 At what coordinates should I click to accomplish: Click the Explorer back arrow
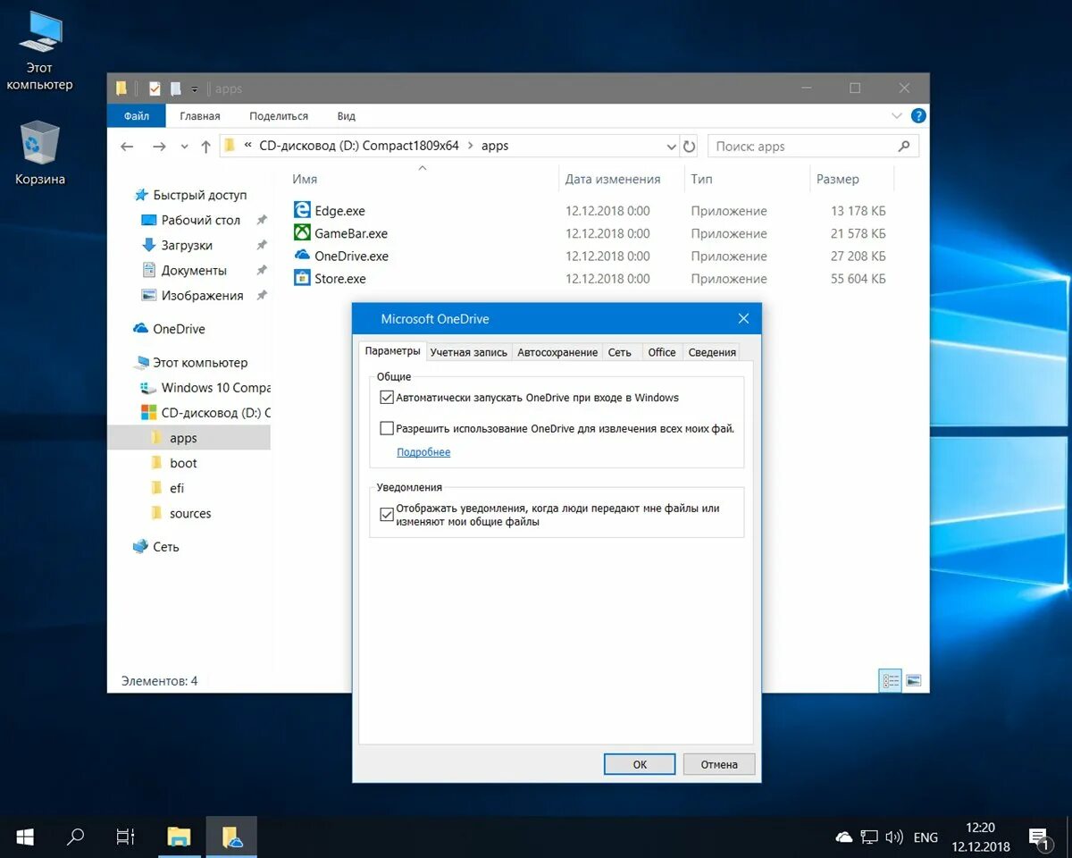pyautogui.click(x=127, y=147)
